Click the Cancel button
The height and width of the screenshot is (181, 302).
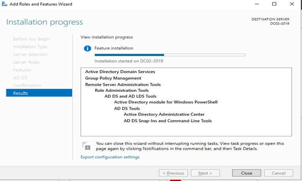tap(278, 173)
